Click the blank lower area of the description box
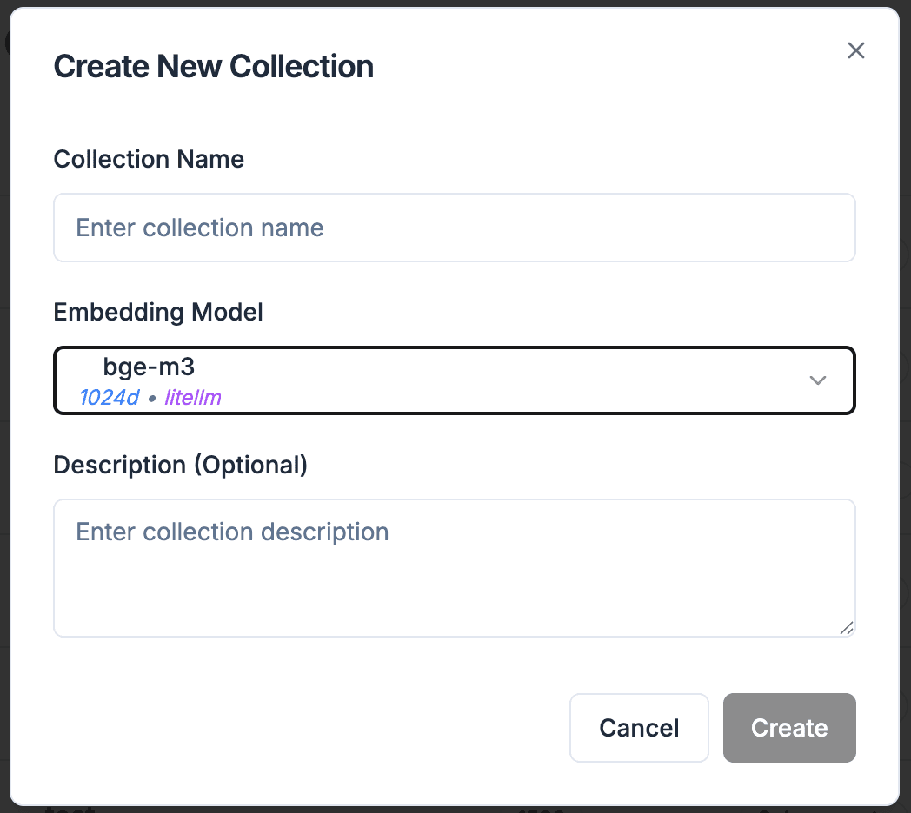911x813 pixels. point(452,599)
